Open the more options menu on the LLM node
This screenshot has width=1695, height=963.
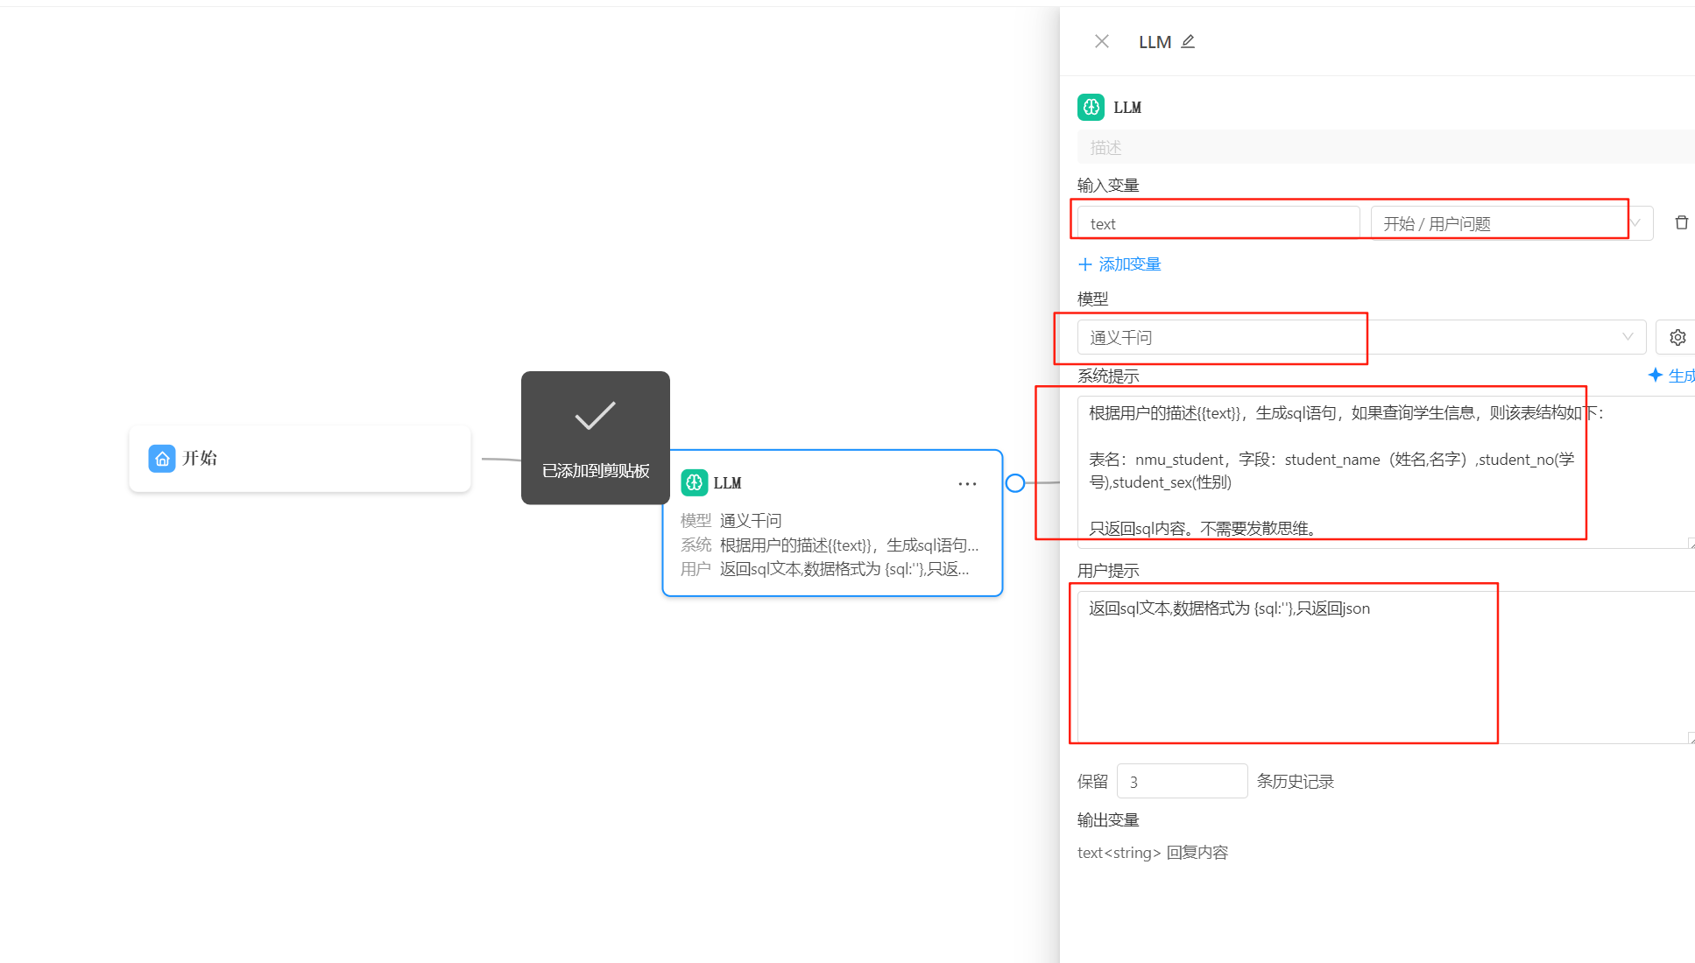point(967,483)
